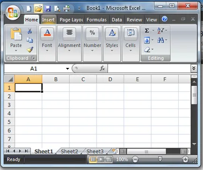Click the Name Box showing A1
The height and width of the screenshot is (170, 203).
34,68
